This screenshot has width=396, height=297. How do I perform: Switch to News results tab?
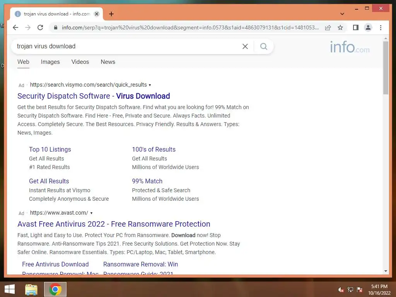(x=108, y=62)
